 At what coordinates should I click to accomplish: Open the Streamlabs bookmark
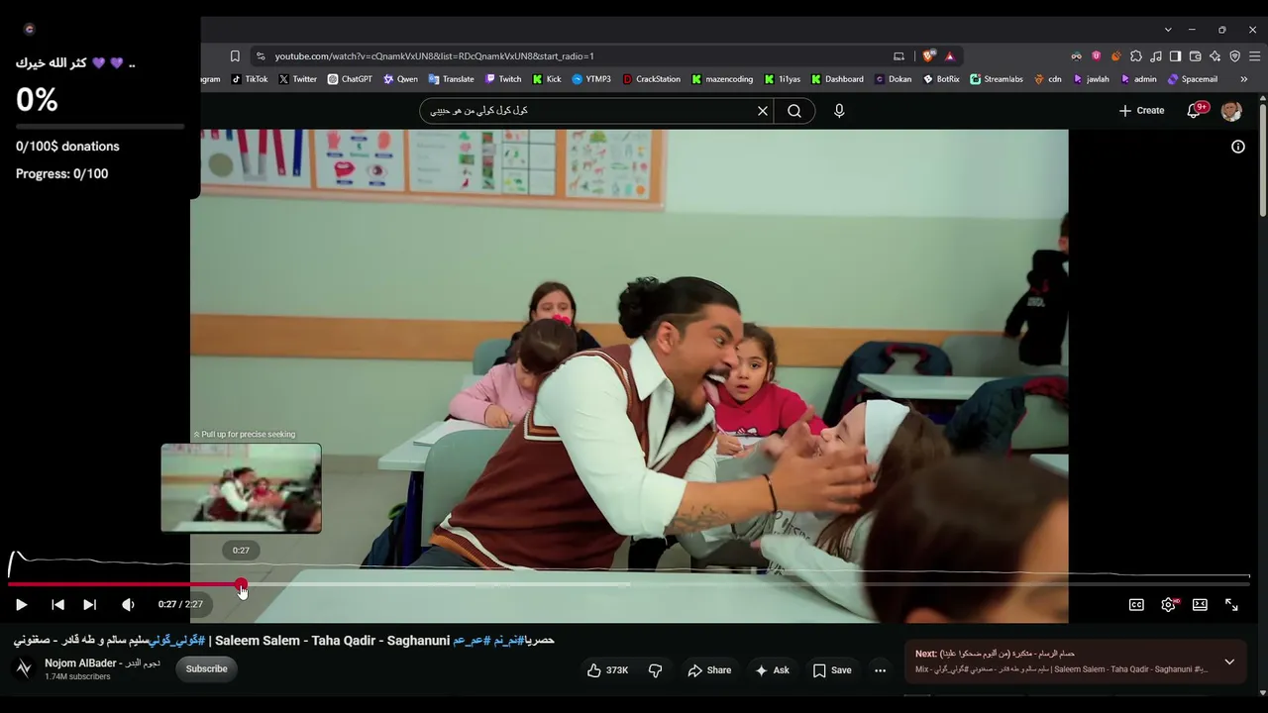coord(997,79)
